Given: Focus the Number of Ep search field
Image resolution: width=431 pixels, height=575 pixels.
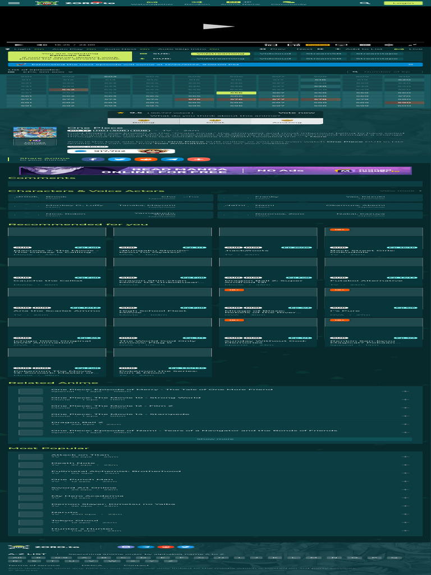Looking at the screenshot, I should (385, 72).
